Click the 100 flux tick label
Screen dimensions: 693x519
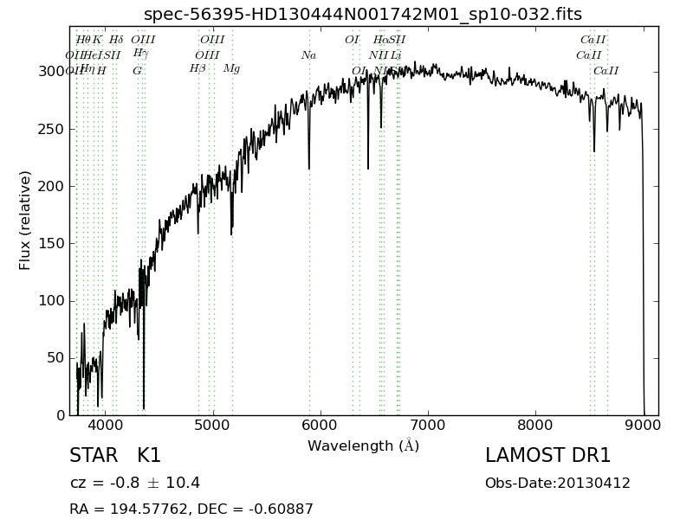[51, 300]
